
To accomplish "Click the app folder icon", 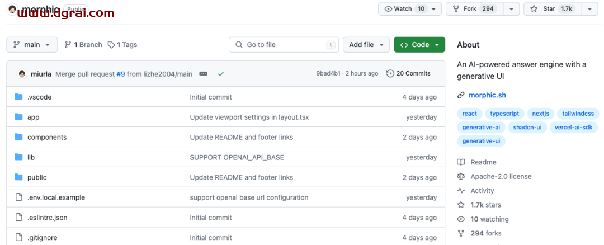I will tap(18, 117).
